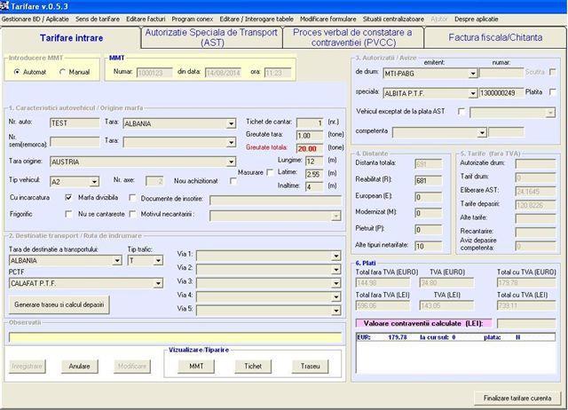Uncheck the Cu incarcatura checkbox
The image size is (568, 410).
tap(68, 197)
